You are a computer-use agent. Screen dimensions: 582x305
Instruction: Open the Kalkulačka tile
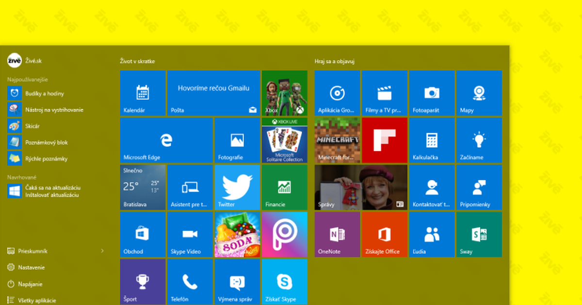pyautogui.click(x=432, y=140)
